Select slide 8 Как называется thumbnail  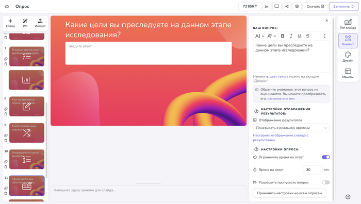click(x=27, y=106)
